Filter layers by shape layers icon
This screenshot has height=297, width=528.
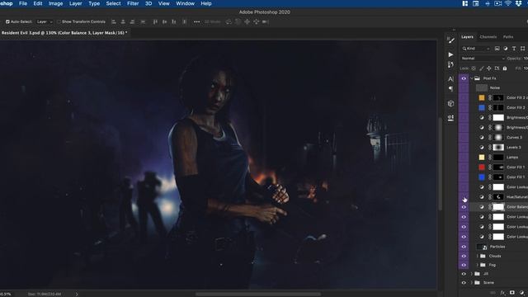522,49
